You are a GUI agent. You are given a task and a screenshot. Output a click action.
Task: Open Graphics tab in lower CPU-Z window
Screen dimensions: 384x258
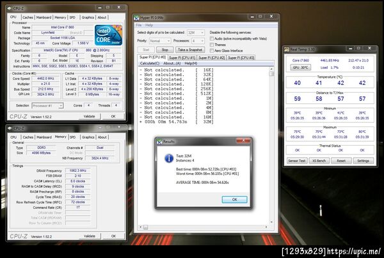(x=88, y=137)
